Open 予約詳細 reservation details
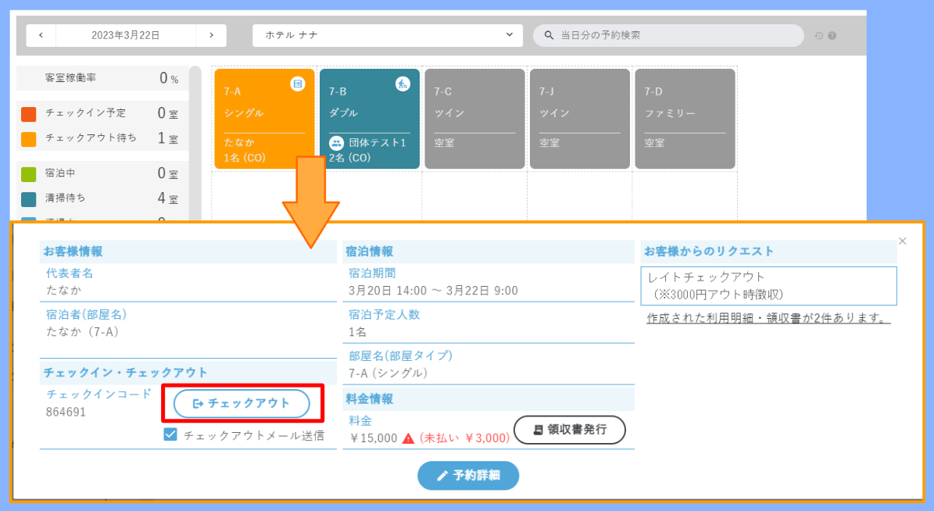The width and height of the screenshot is (934, 511). pos(468,475)
